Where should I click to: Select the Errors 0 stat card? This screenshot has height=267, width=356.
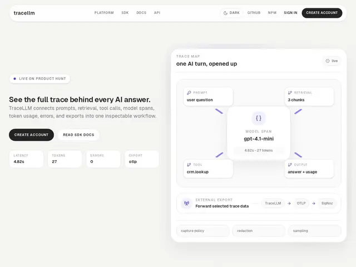[x=103, y=159]
